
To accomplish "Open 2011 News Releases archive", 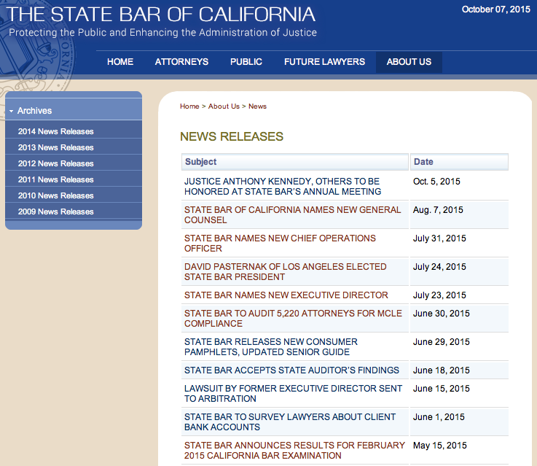I will point(56,180).
